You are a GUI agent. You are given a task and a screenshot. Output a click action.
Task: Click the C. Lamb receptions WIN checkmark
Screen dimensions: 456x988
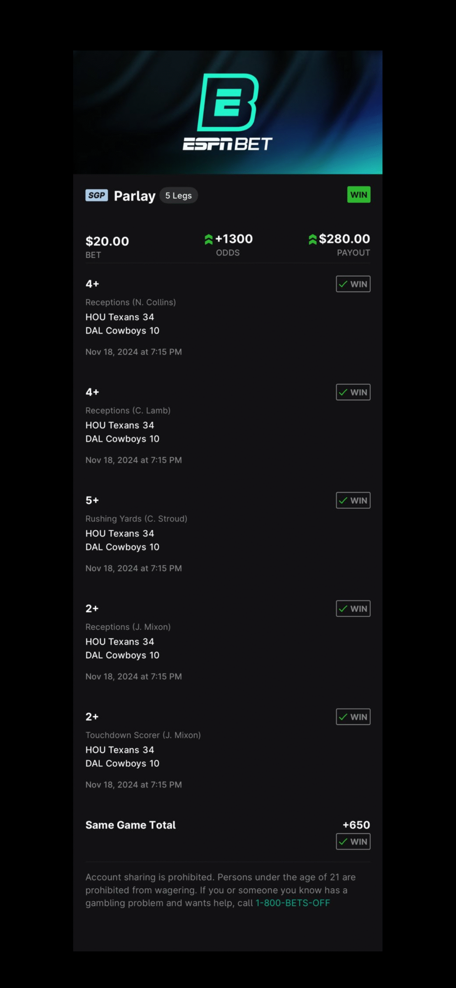(x=343, y=392)
